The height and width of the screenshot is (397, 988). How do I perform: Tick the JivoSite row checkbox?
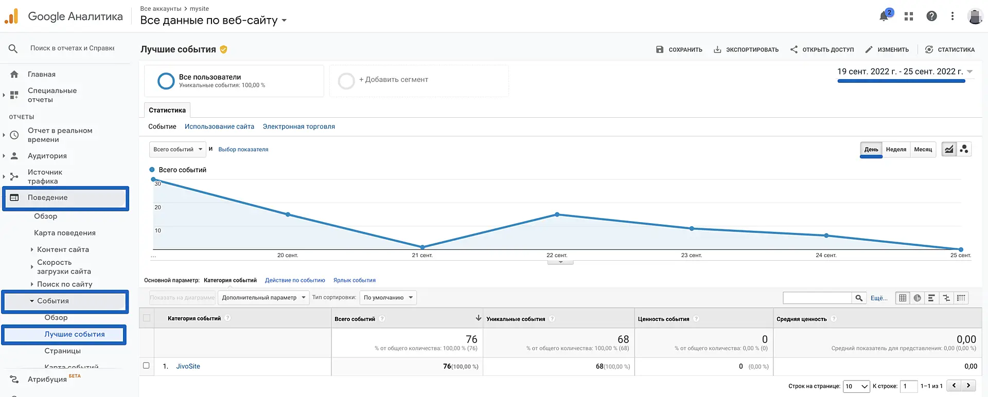pos(146,366)
